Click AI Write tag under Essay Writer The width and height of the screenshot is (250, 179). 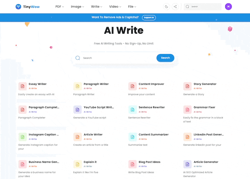(x=33, y=88)
